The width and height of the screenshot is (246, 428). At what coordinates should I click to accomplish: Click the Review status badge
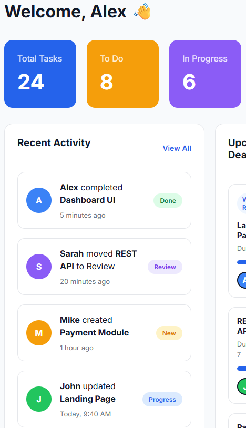165,267
